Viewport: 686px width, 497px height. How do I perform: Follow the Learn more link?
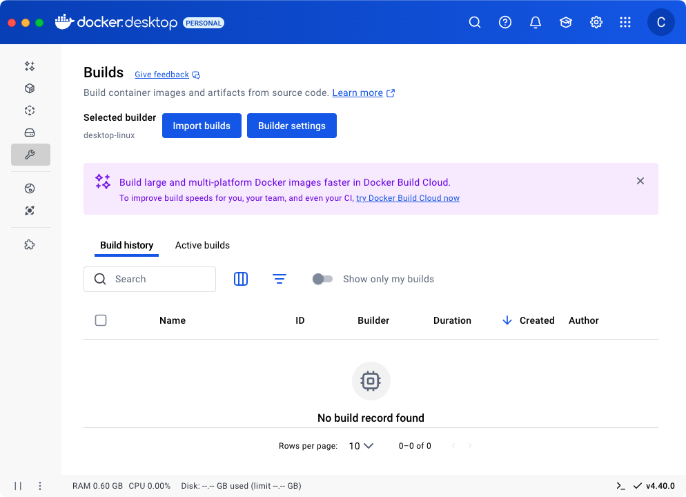[357, 92]
